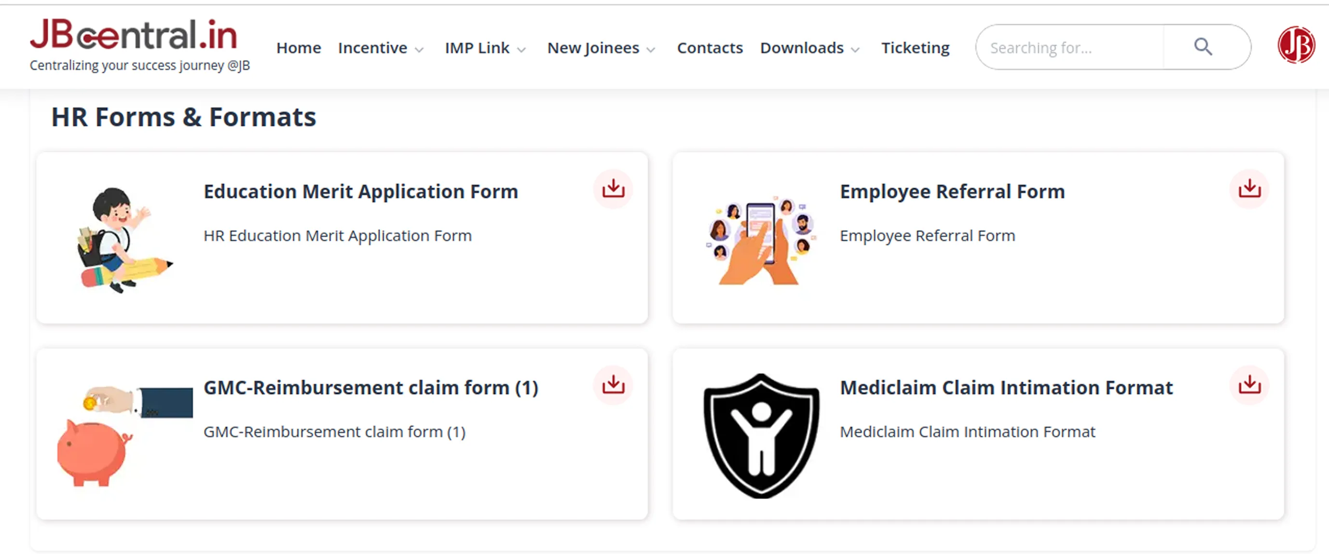Download the Mediclaim Claim Intimation Format
Viewport: 1329px width, 554px height.
click(x=1249, y=385)
